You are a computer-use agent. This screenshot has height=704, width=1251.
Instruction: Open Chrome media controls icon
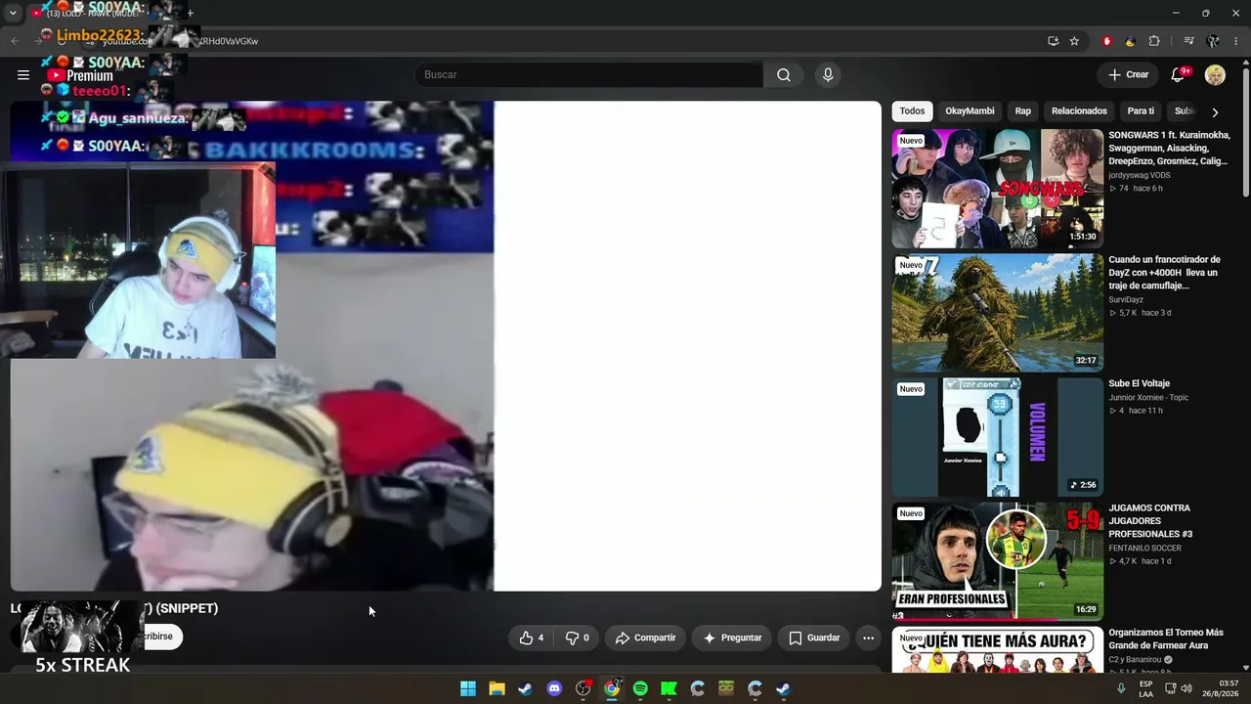pyautogui.click(x=1188, y=41)
